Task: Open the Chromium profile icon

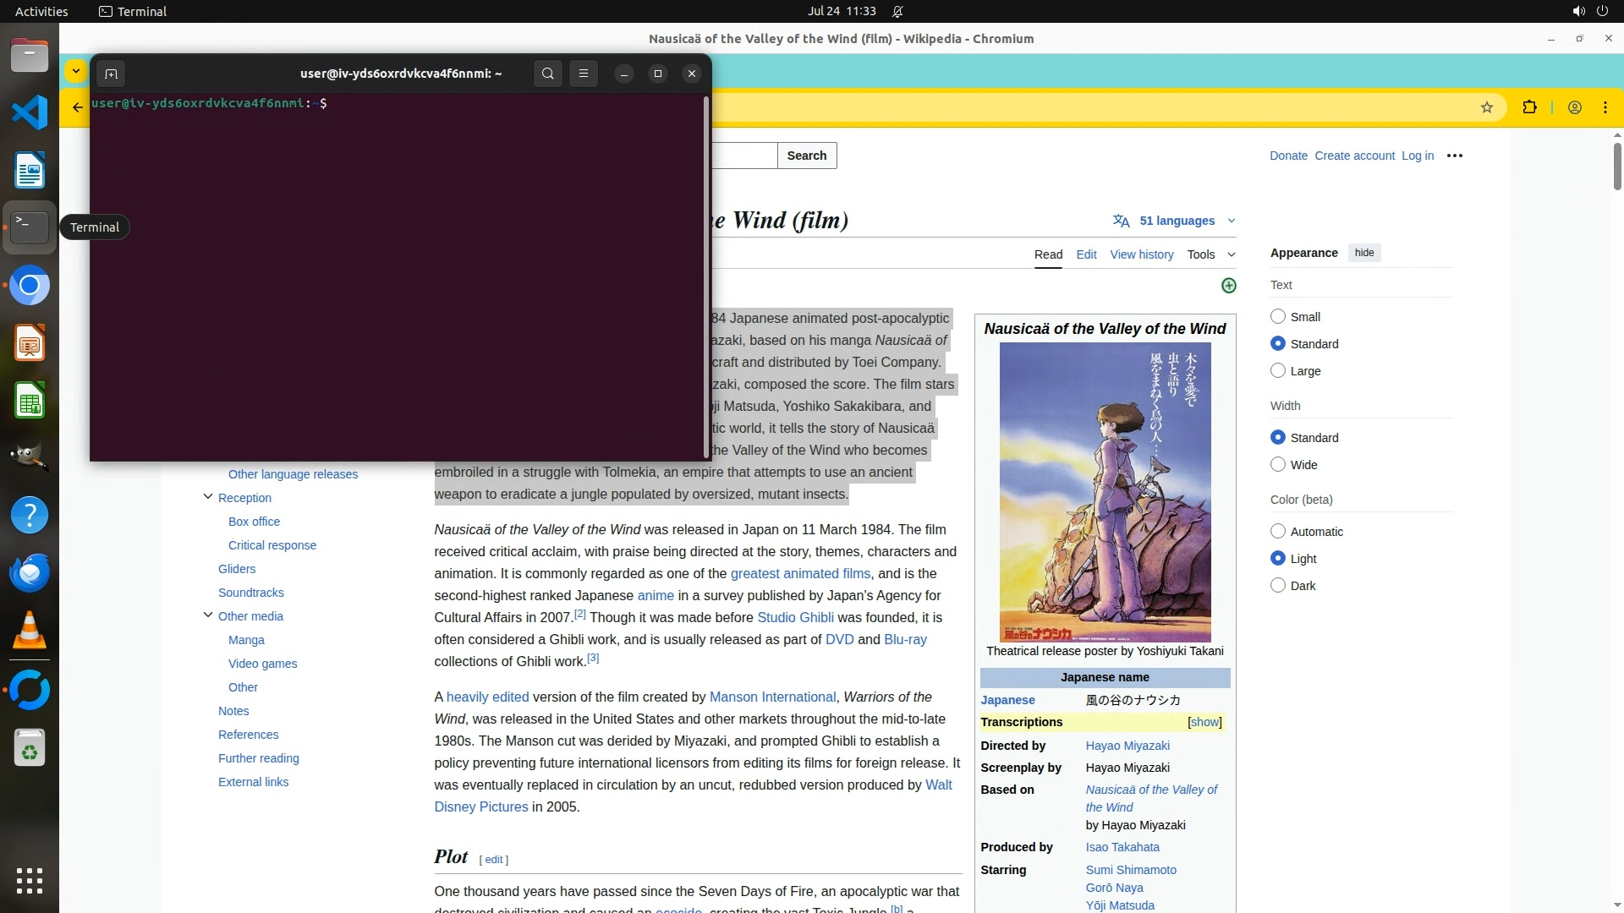Action: tap(1575, 107)
